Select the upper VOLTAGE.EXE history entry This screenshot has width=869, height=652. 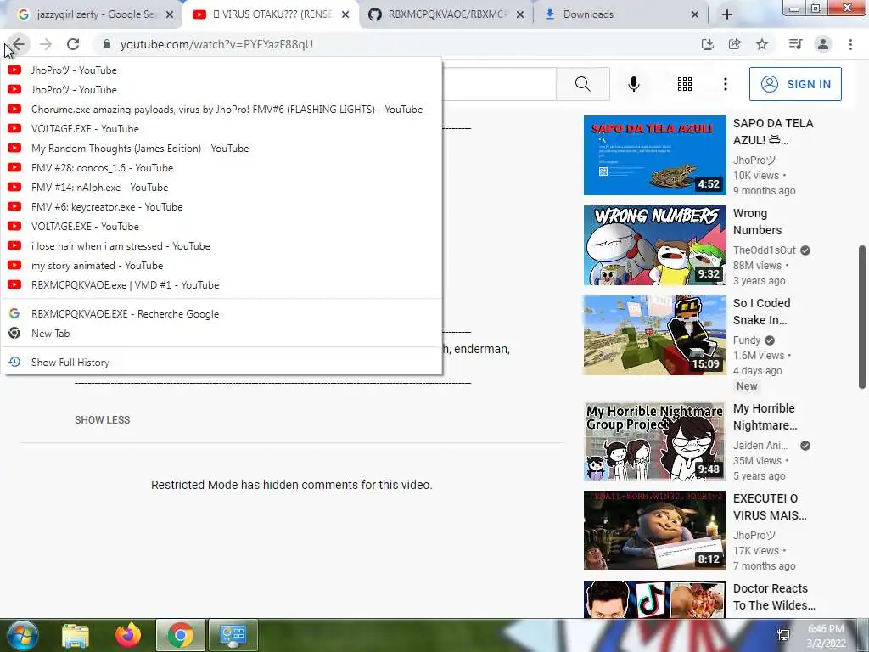221,129
